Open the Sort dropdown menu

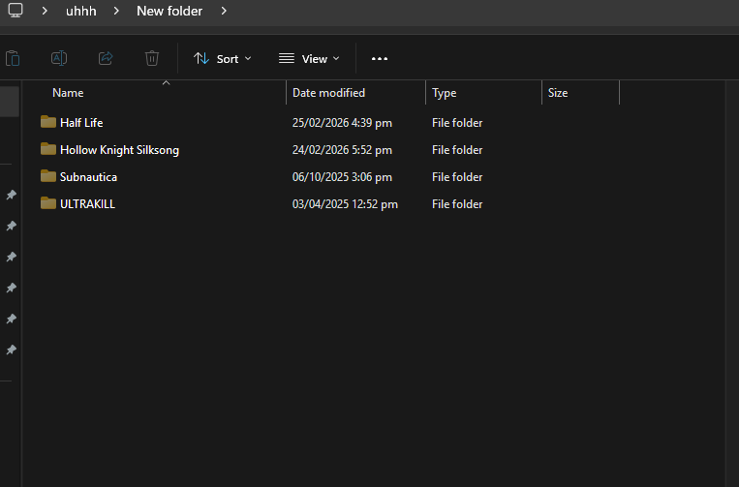(222, 58)
